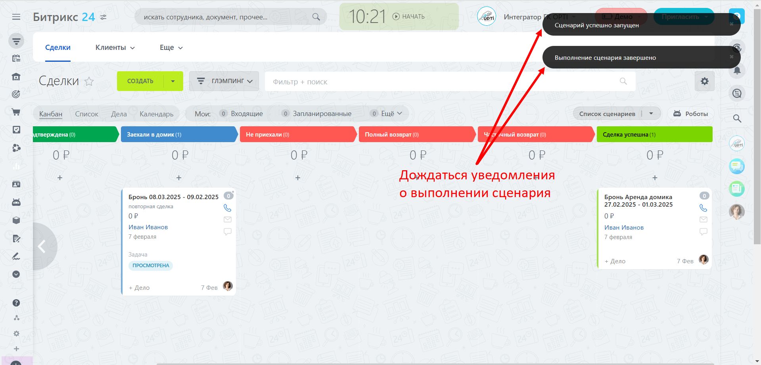The height and width of the screenshot is (365, 761).
Task: Open left sidebar settings gear
Action: coord(16,334)
